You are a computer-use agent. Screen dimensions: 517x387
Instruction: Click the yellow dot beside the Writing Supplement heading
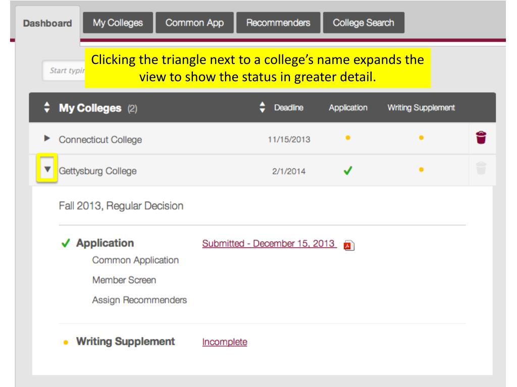tap(66, 342)
